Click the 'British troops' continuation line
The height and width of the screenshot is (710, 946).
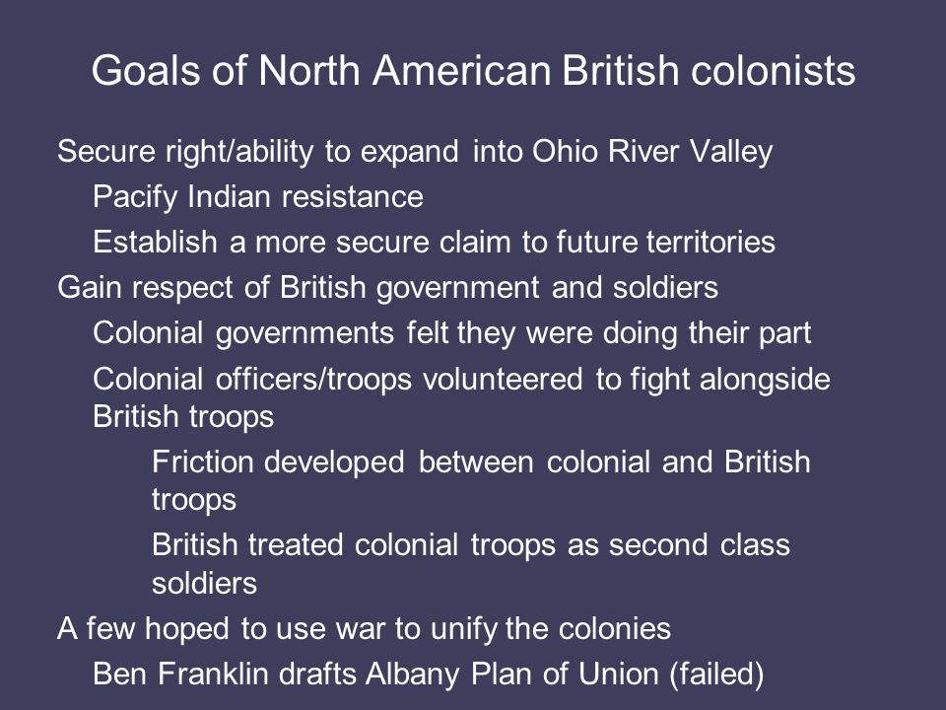(x=183, y=417)
